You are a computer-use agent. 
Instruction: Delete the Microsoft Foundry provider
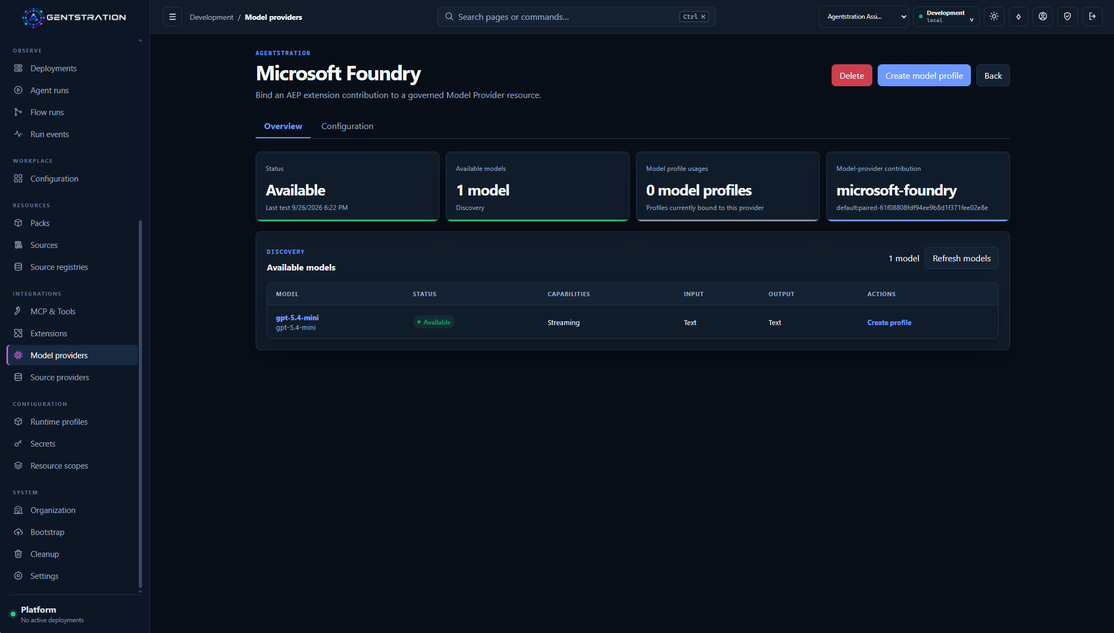851,76
